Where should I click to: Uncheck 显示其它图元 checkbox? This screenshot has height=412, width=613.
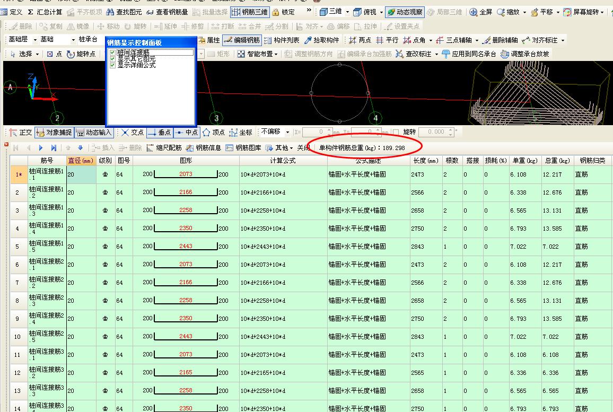click(112, 59)
